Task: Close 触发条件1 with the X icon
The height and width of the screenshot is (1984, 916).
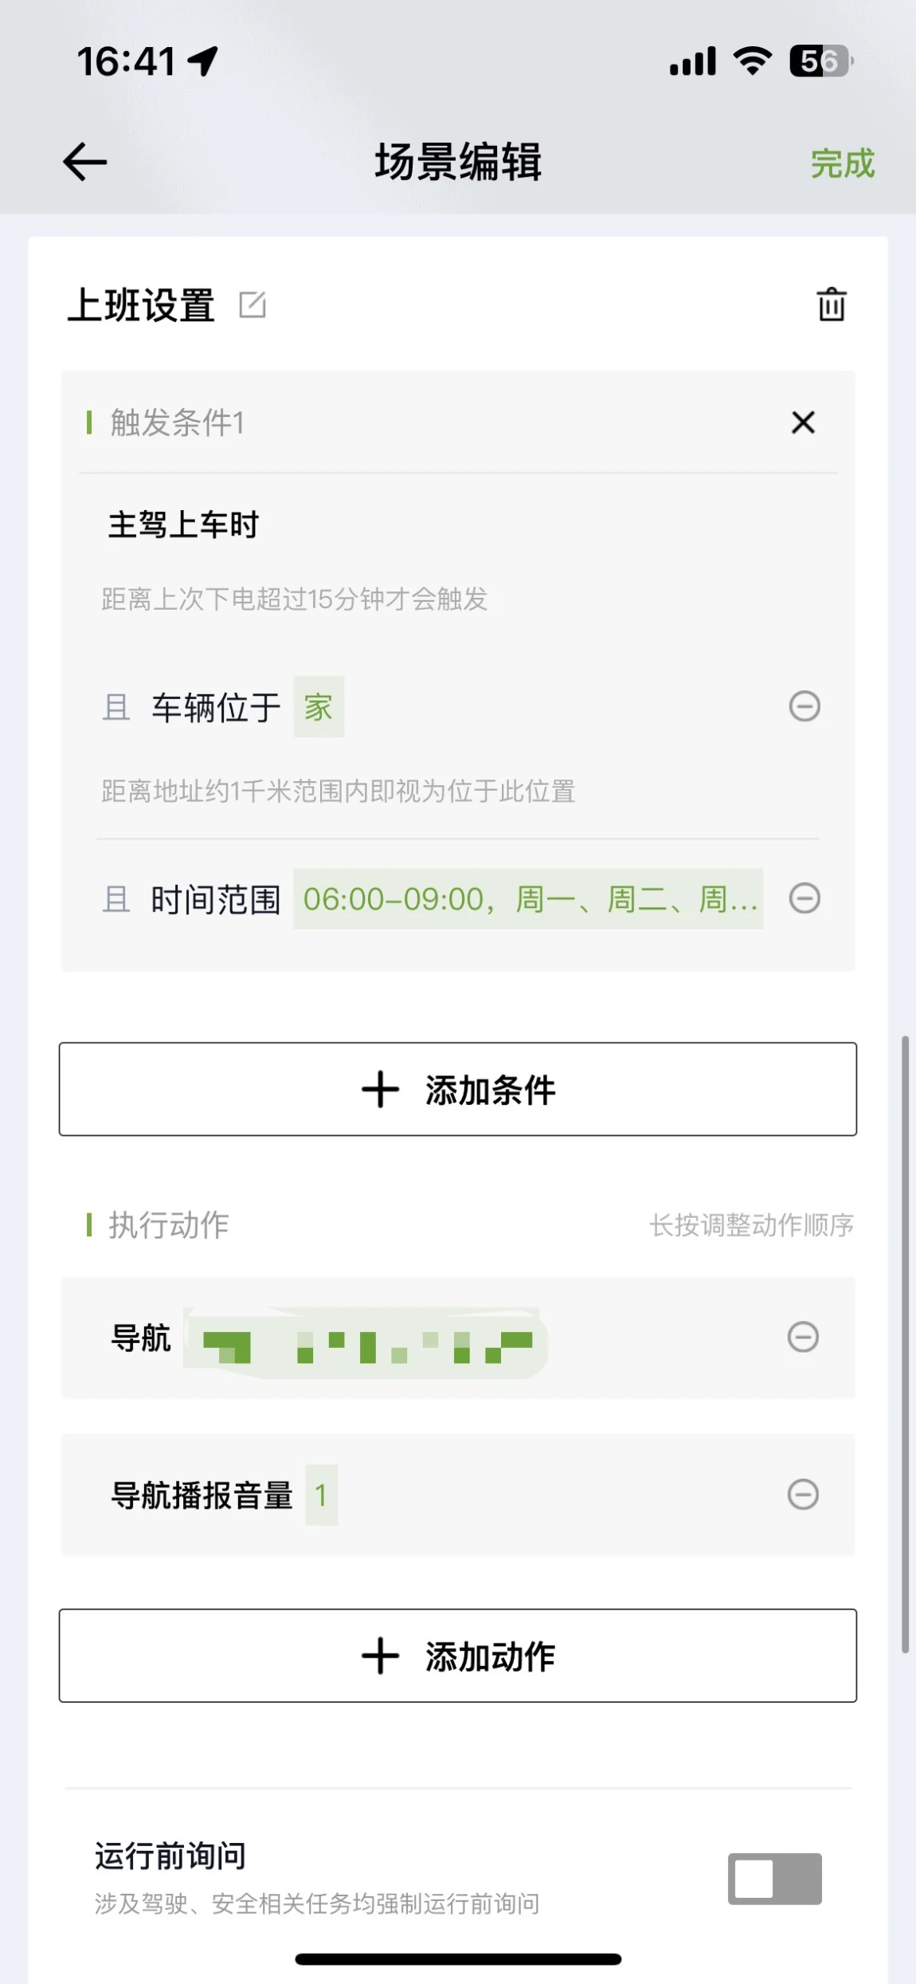Action: [x=803, y=422]
